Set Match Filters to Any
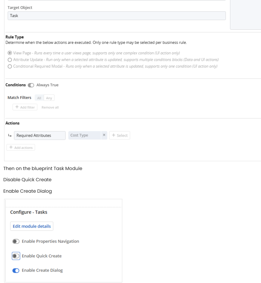Image resolution: width=261 pixels, height=283 pixels. tap(49, 98)
